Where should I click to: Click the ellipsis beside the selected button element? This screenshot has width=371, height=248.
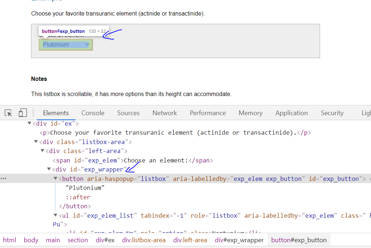(4, 178)
